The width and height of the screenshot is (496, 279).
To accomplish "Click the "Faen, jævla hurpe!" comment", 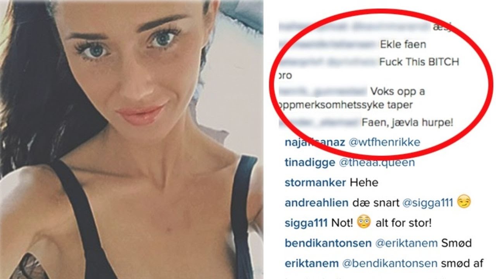I will 407,122.
